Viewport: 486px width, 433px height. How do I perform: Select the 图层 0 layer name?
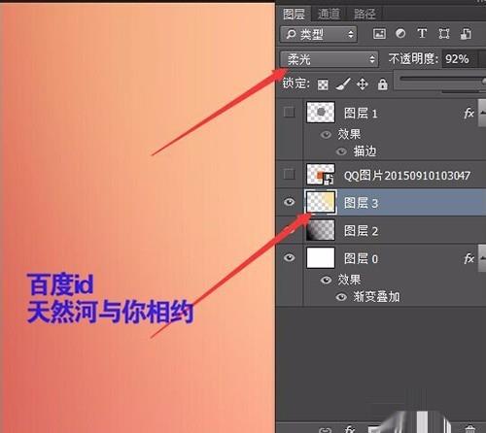click(x=361, y=259)
